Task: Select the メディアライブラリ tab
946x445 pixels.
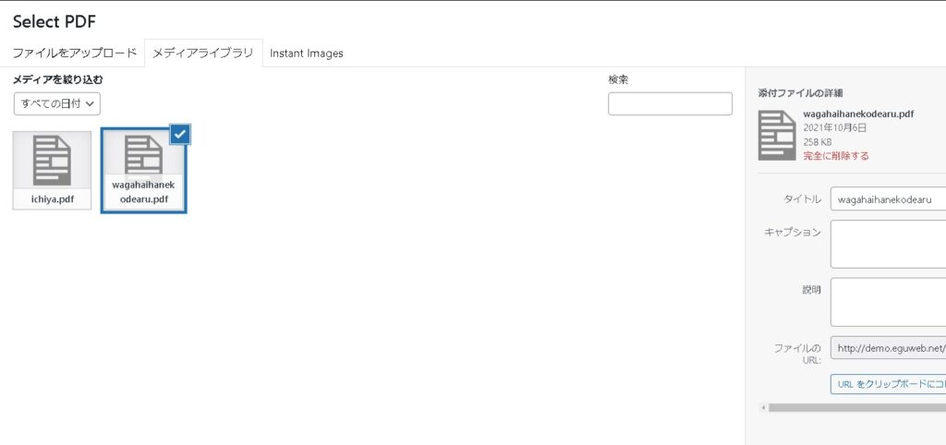Action: [203, 54]
